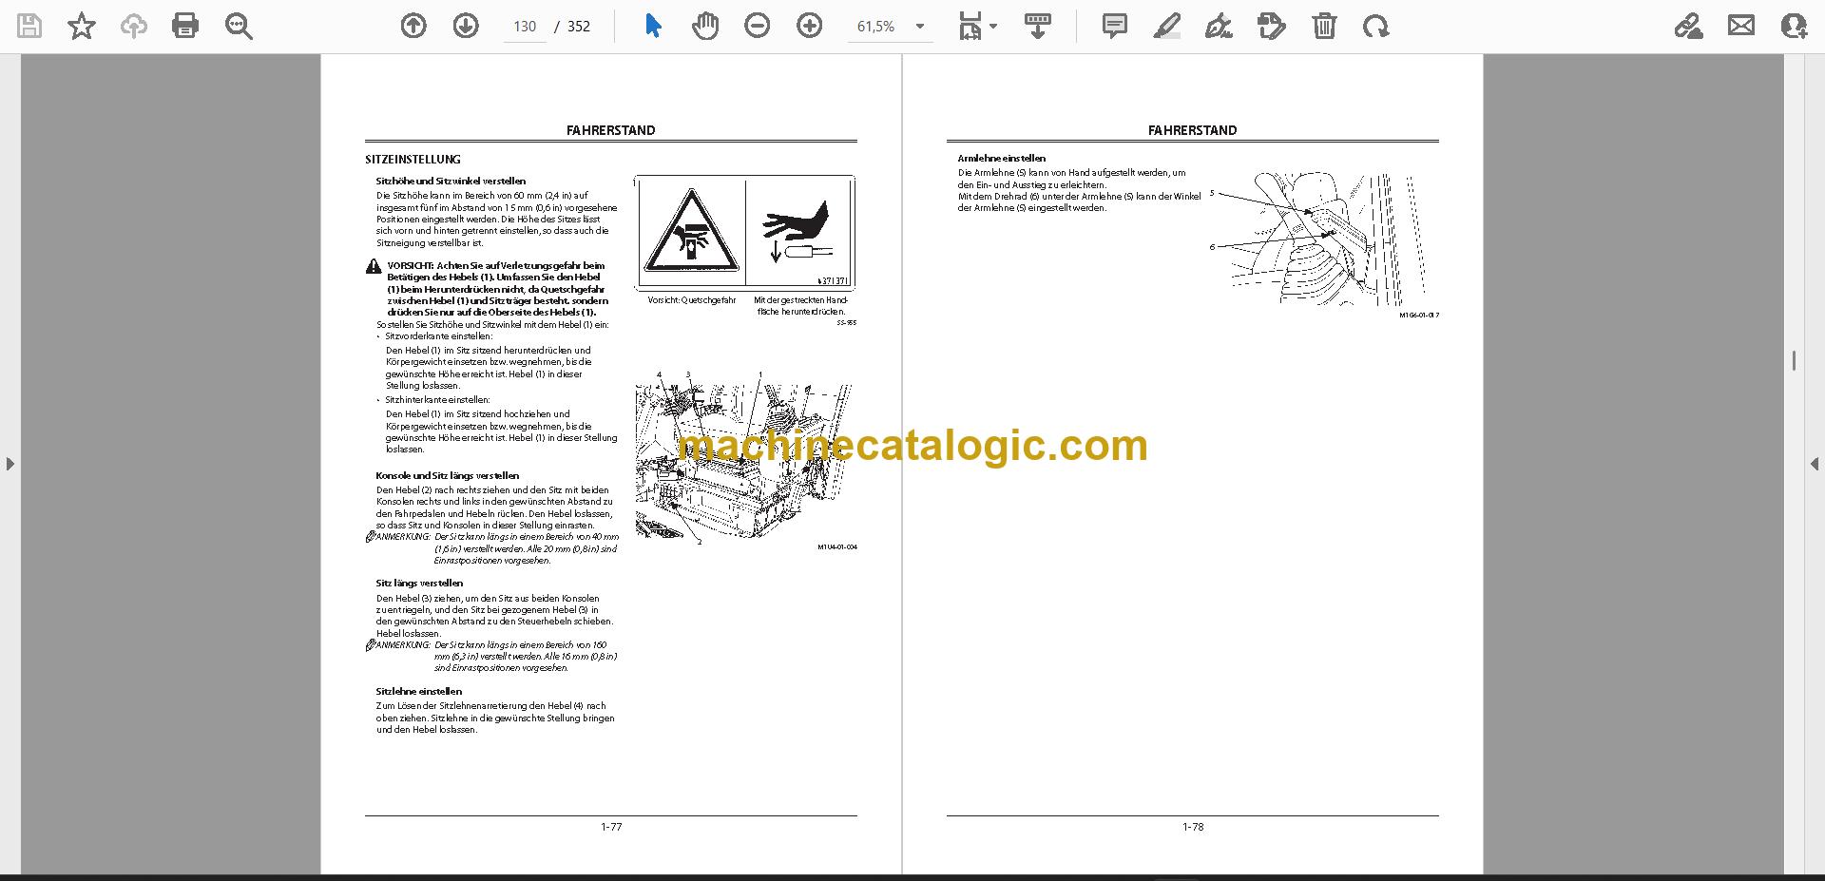Image resolution: width=1825 pixels, height=881 pixels.
Task: Expand the page fit options dropdown
Action: click(x=978, y=26)
